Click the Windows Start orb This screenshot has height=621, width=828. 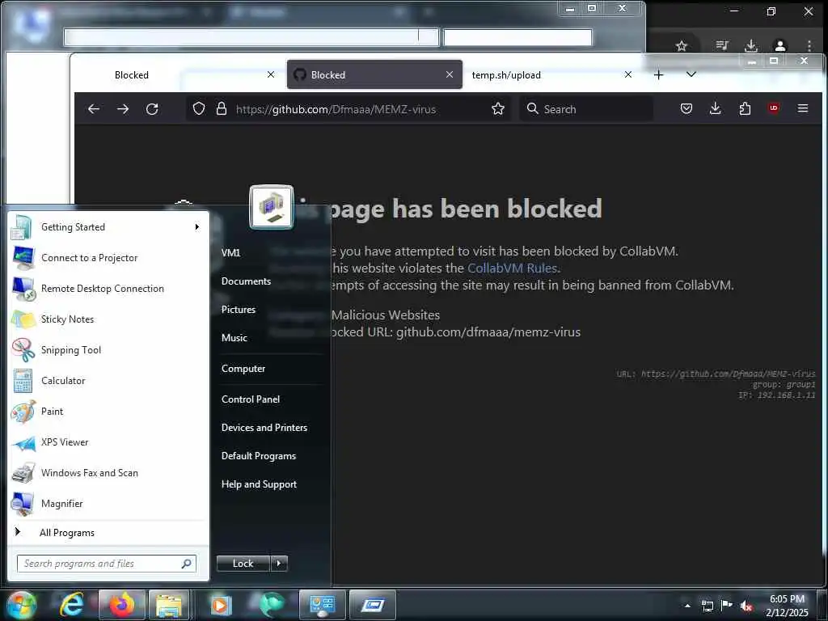tap(21, 605)
